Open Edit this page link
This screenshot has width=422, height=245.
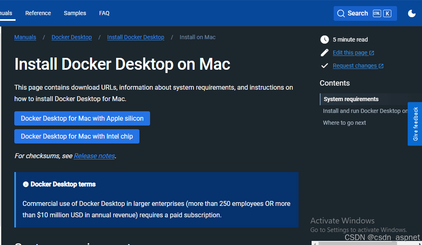click(x=350, y=53)
